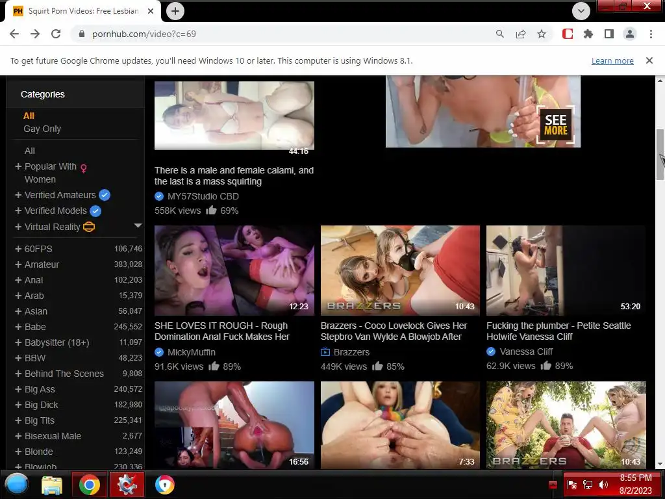Click the scrollbar up arrow
Screen dimensions: 665x499
point(660,80)
